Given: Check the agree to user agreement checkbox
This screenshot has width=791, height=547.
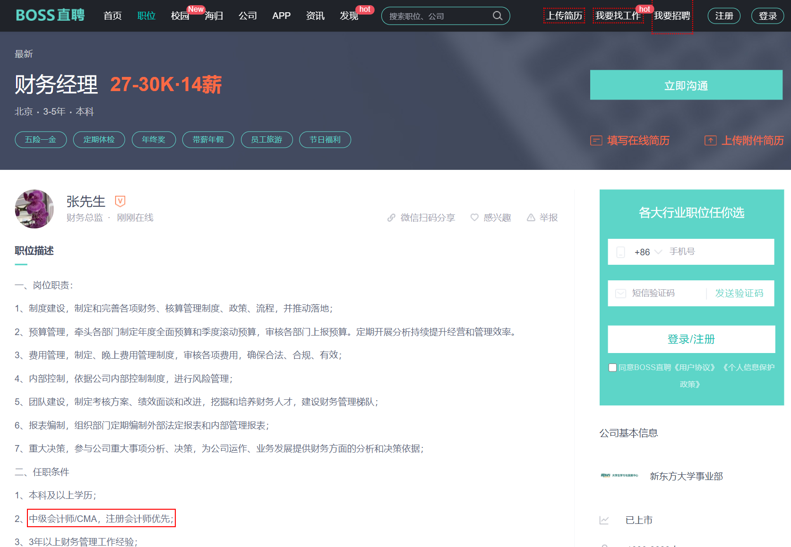Looking at the screenshot, I should click(x=612, y=367).
